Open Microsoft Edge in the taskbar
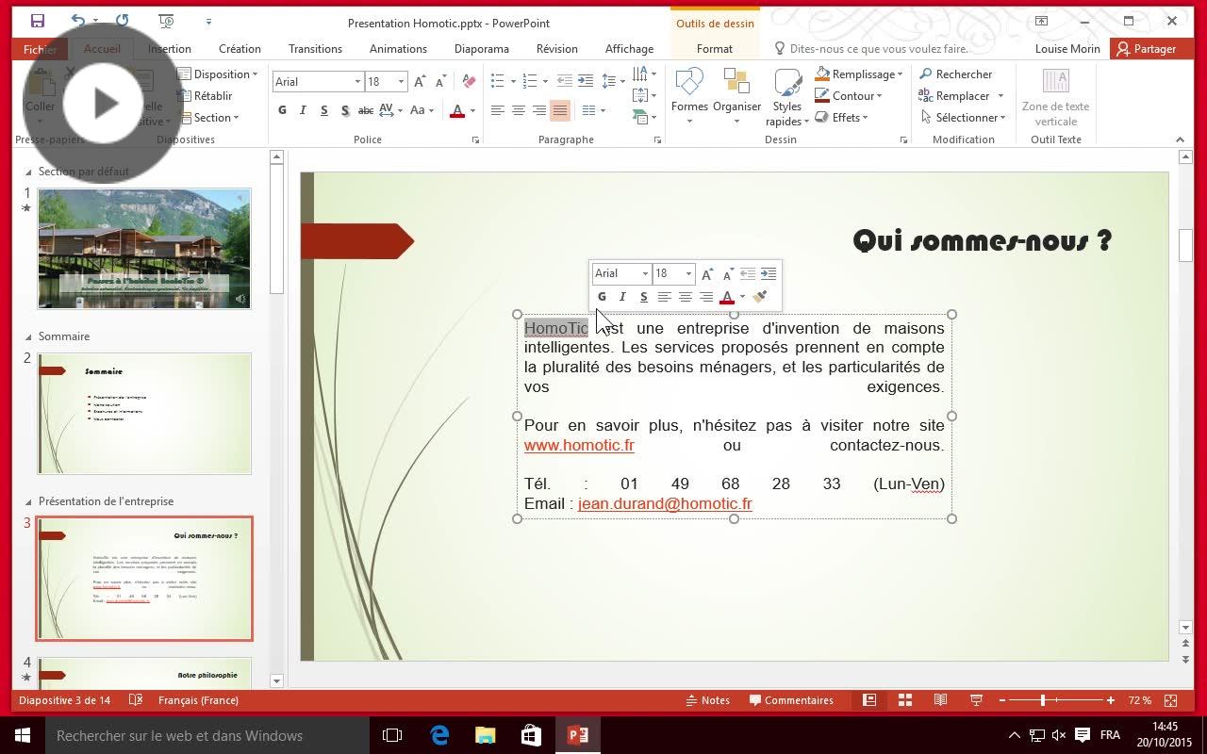Screen dimensions: 1207x754 [439, 735]
